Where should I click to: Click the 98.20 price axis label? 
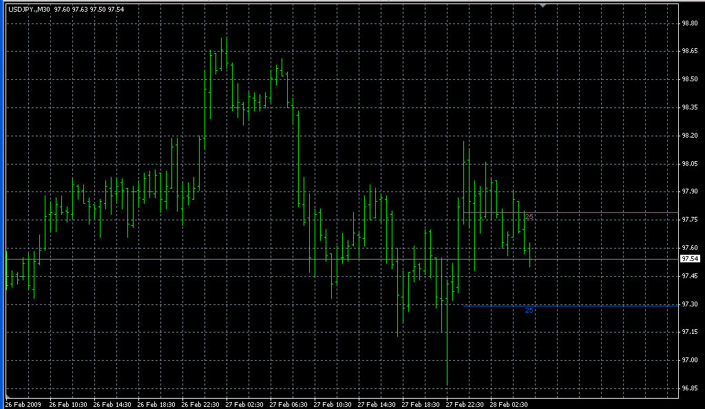tap(690, 135)
